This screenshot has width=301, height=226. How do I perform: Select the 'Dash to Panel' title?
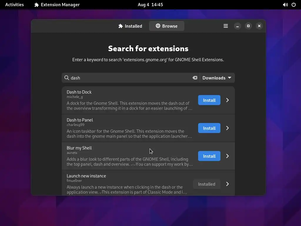tap(80, 120)
